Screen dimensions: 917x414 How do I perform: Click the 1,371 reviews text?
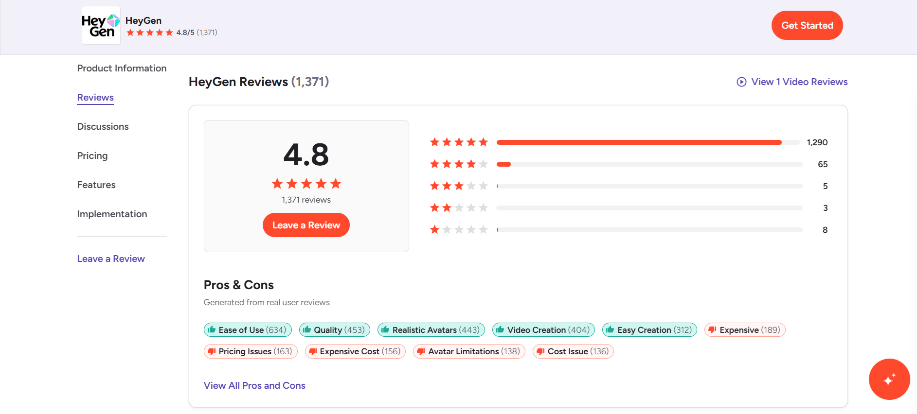[x=306, y=200]
